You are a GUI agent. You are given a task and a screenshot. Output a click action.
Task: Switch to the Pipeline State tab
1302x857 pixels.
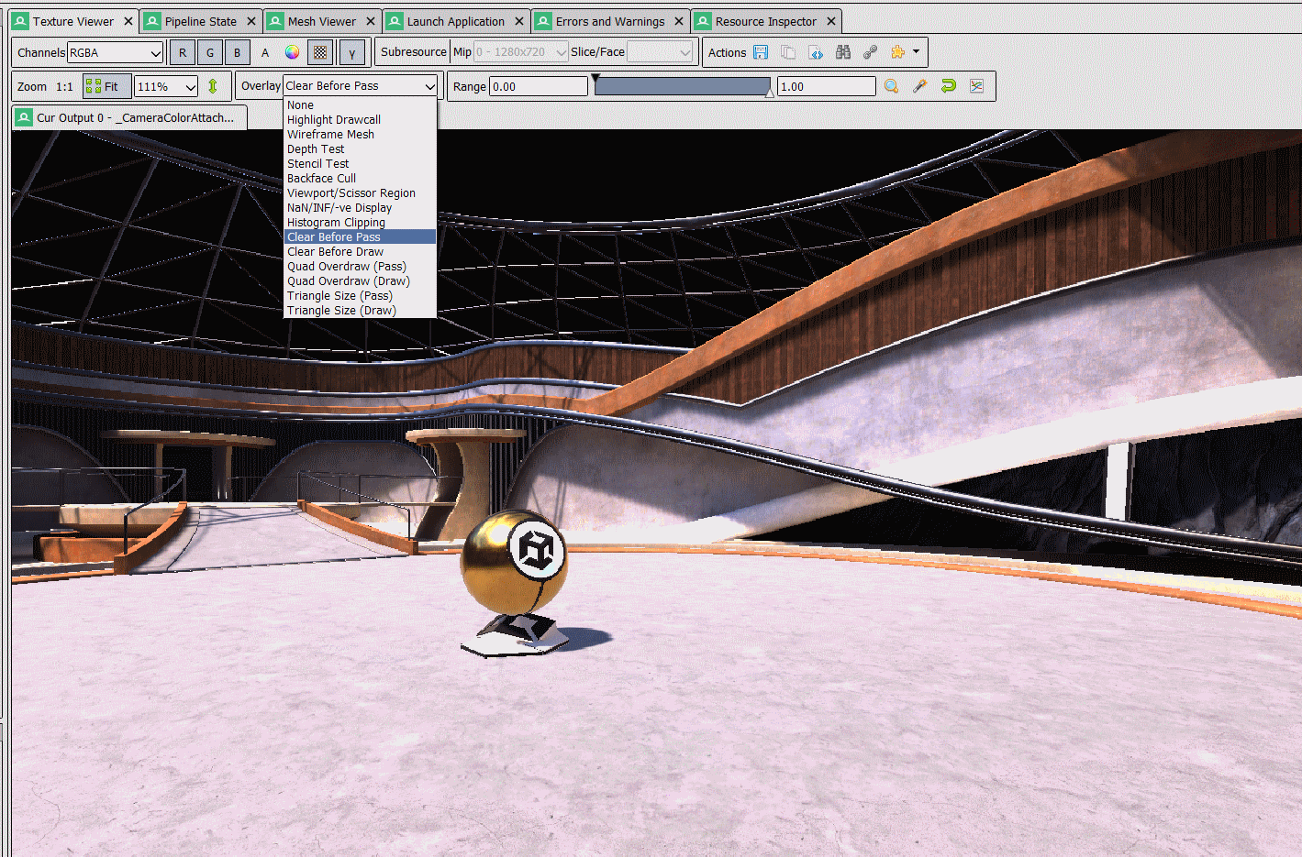[200, 20]
